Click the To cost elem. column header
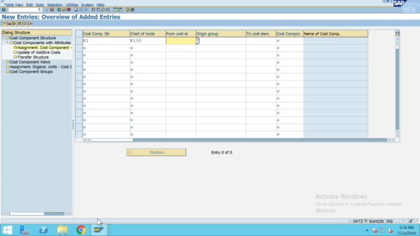The width and height of the screenshot is (420, 236). point(261,33)
